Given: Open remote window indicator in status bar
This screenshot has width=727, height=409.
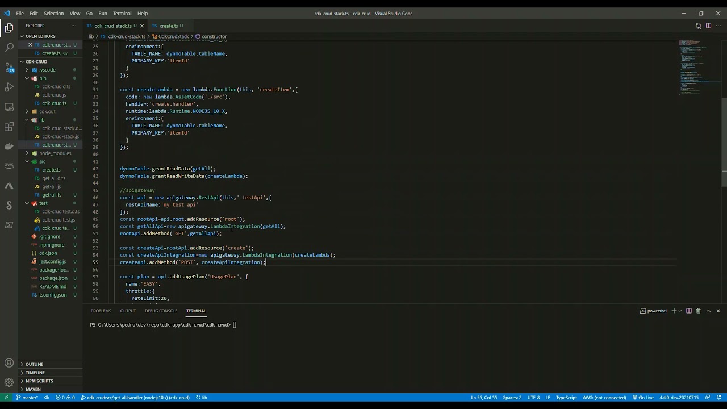Looking at the screenshot, I should 6,398.
